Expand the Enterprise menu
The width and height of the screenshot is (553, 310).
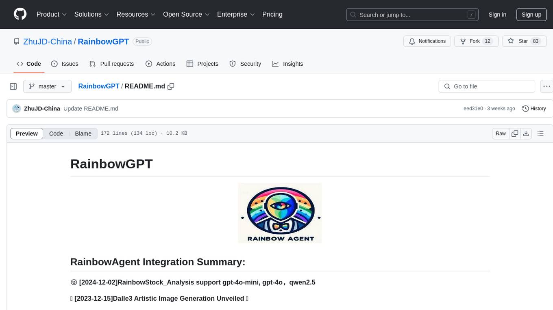[x=236, y=14]
